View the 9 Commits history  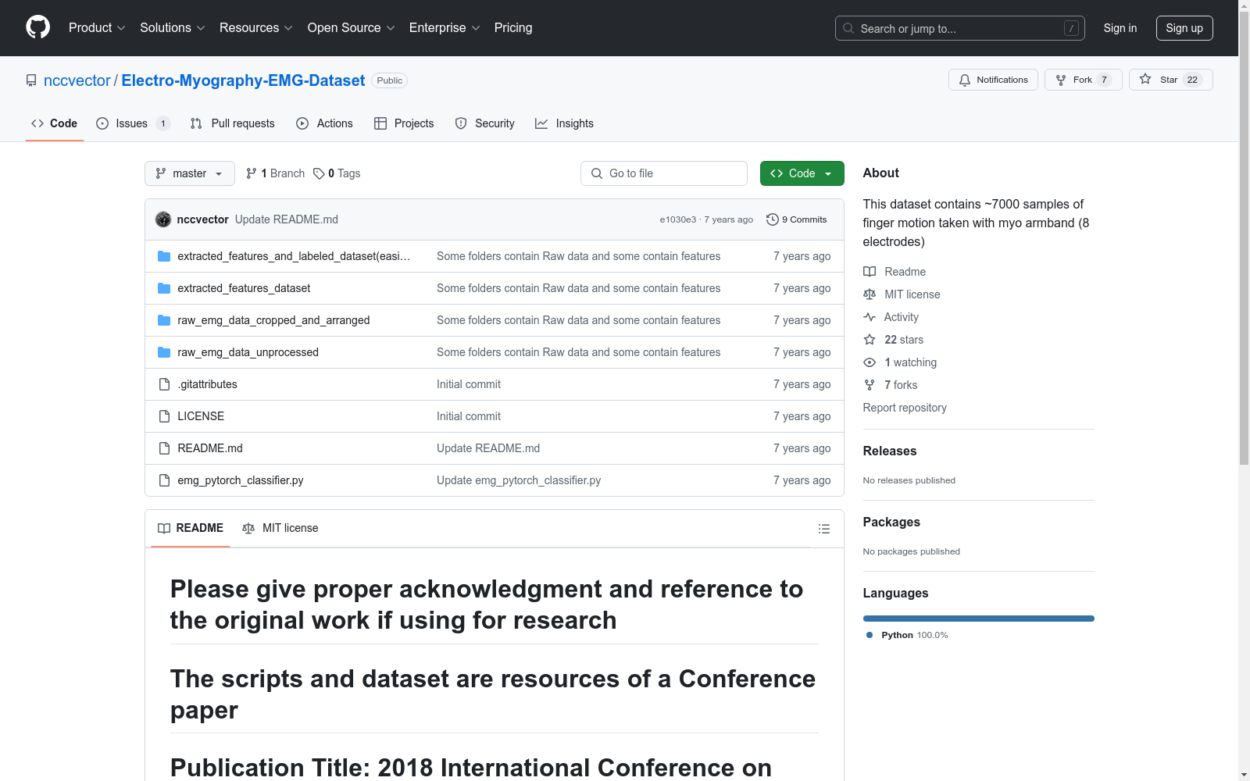click(797, 219)
